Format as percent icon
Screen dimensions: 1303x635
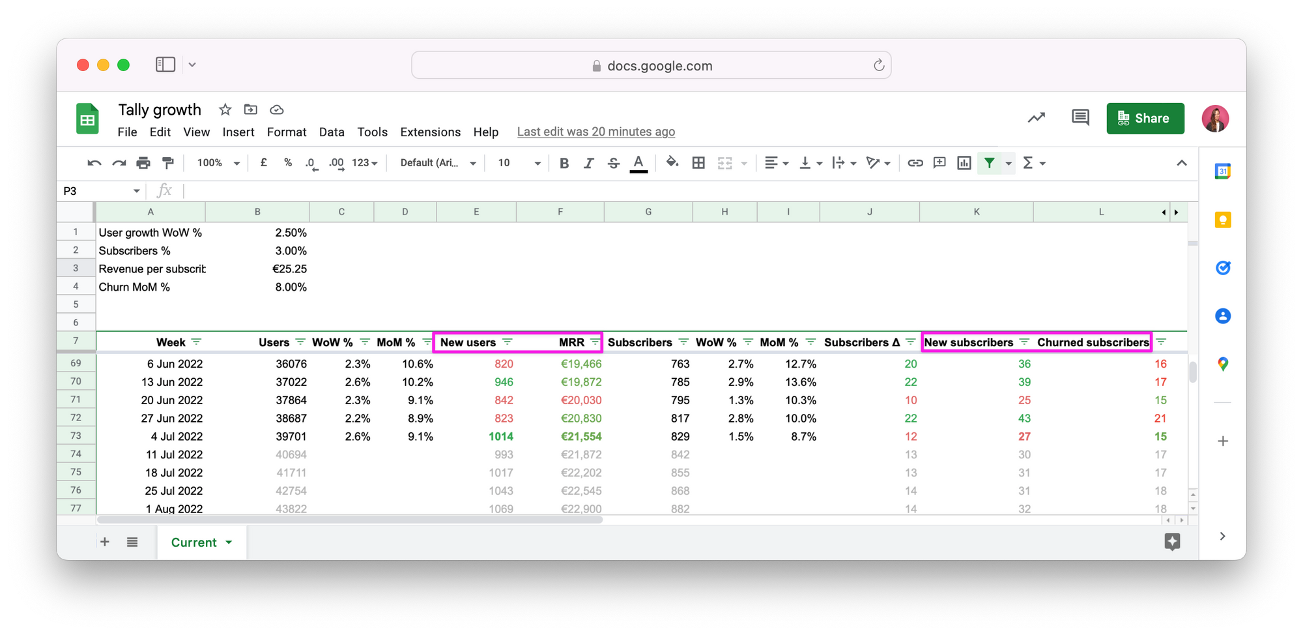click(x=287, y=163)
